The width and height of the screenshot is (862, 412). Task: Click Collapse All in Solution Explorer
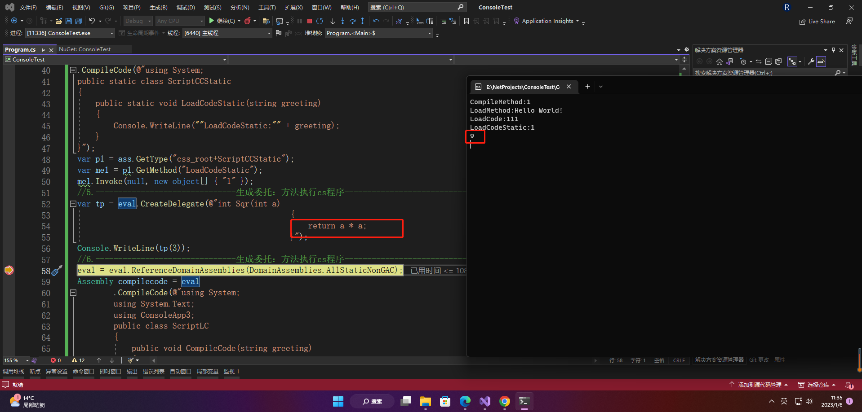click(769, 61)
